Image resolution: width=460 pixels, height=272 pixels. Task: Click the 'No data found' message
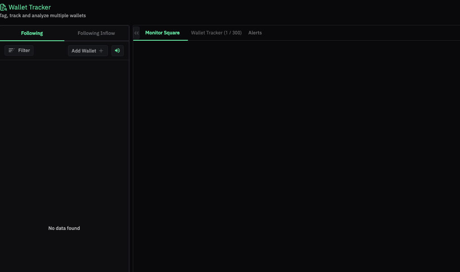tap(64, 228)
